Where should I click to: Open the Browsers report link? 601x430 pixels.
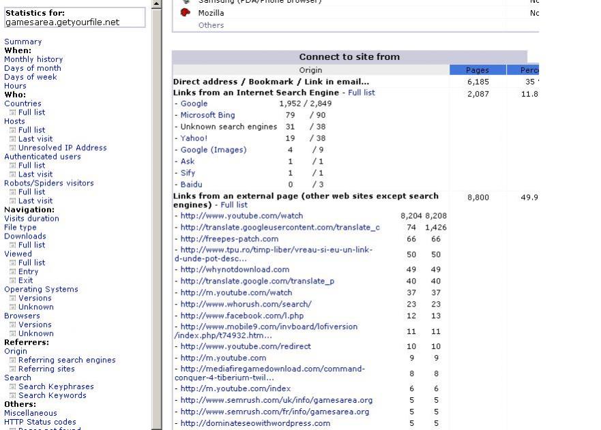pos(22,316)
